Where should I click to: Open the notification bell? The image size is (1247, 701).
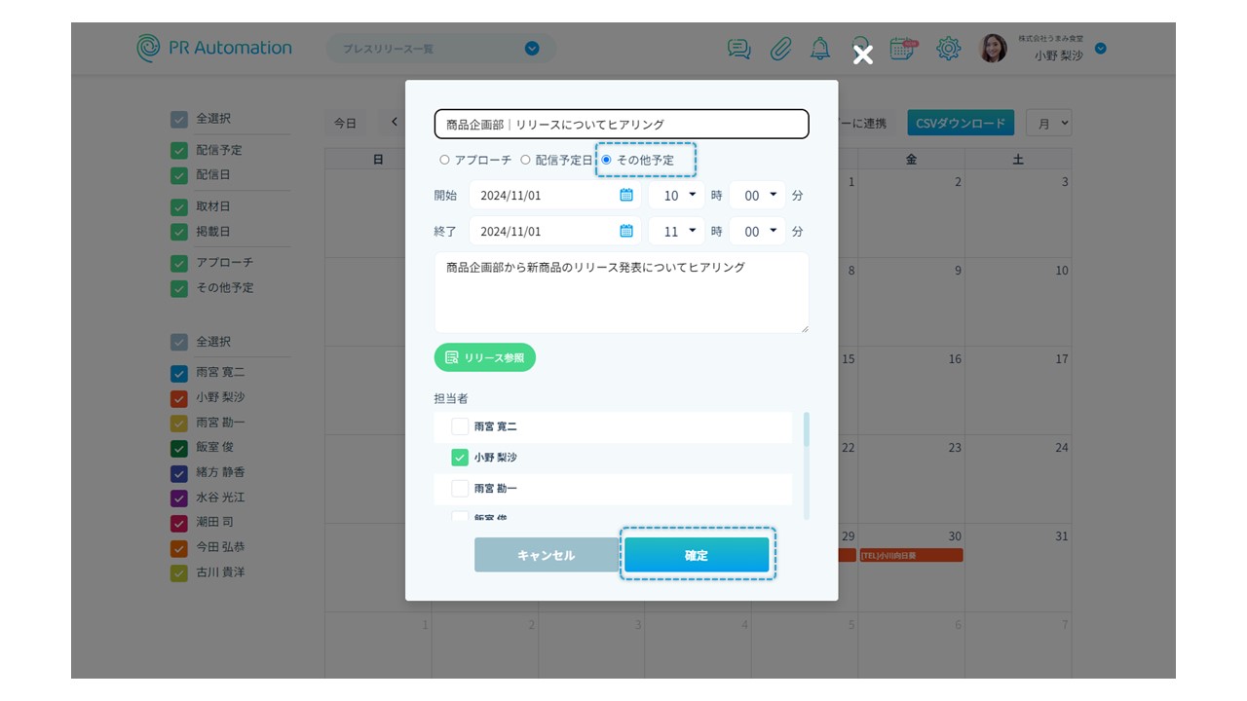821,49
